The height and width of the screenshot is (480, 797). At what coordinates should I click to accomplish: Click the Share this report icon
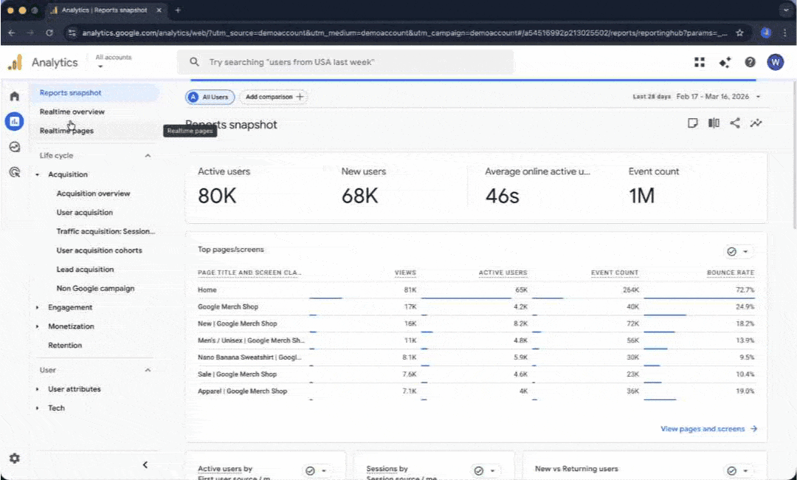pos(735,123)
